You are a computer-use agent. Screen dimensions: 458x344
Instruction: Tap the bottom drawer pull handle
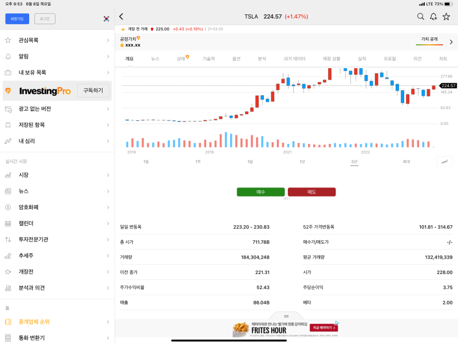pos(286,316)
